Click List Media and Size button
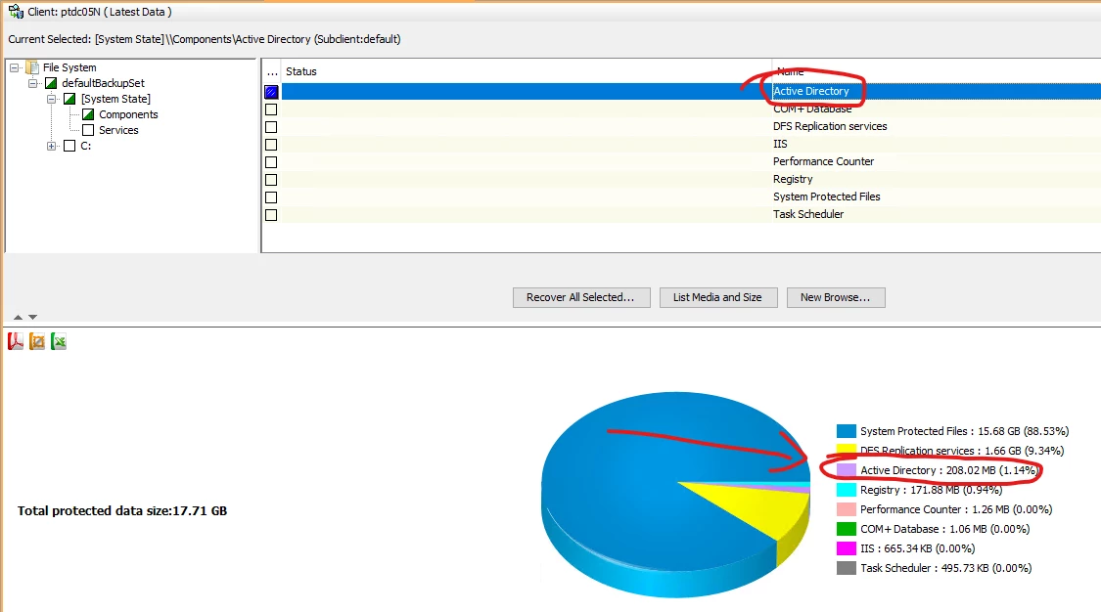This screenshot has height=612, width=1101. [718, 297]
